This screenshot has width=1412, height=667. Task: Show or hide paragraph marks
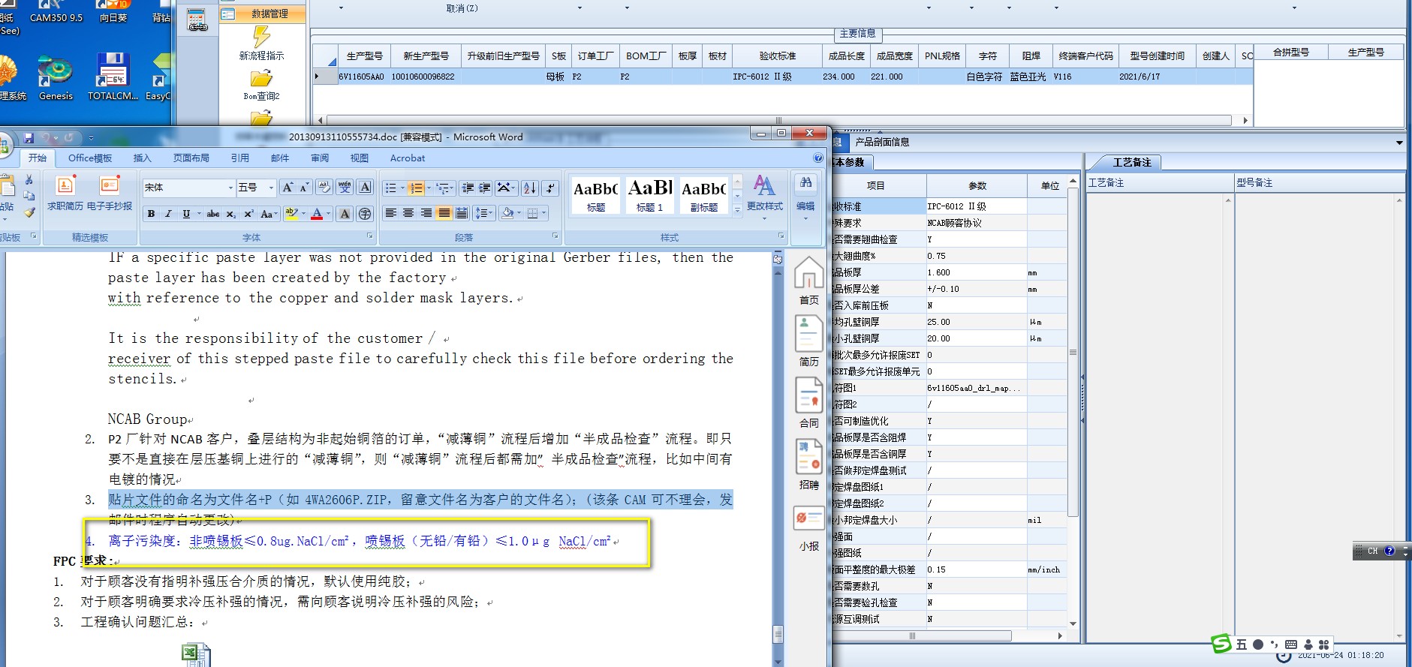click(550, 188)
